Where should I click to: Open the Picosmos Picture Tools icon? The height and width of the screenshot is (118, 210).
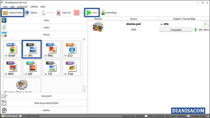pyautogui.click(x=22, y=85)
